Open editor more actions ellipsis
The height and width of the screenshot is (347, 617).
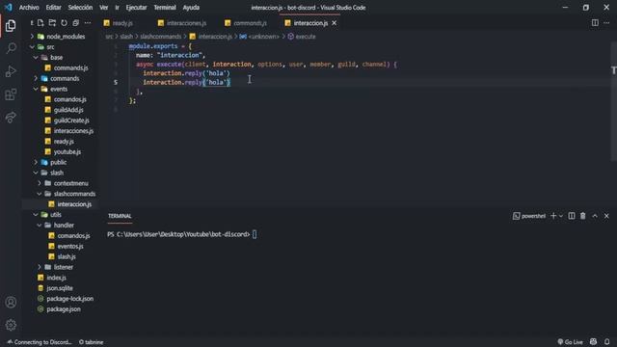pyautogui.click(x=606, y=23)
